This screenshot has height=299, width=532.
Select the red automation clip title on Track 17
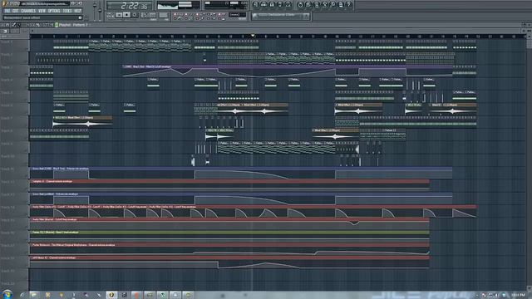point(73,245)
